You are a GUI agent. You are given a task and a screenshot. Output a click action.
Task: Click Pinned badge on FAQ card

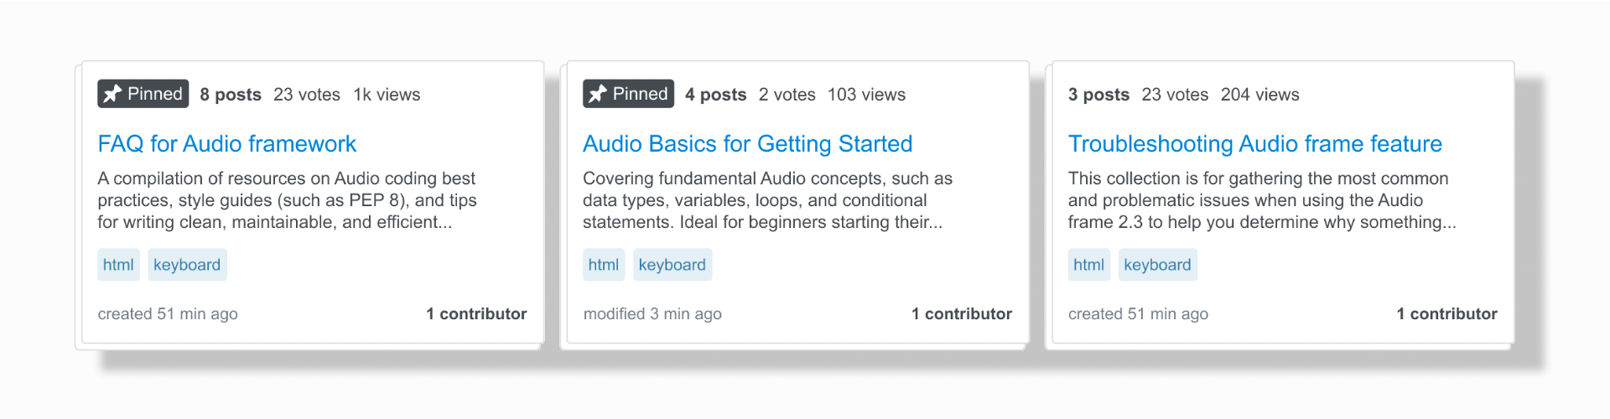(x=143, y=94)
